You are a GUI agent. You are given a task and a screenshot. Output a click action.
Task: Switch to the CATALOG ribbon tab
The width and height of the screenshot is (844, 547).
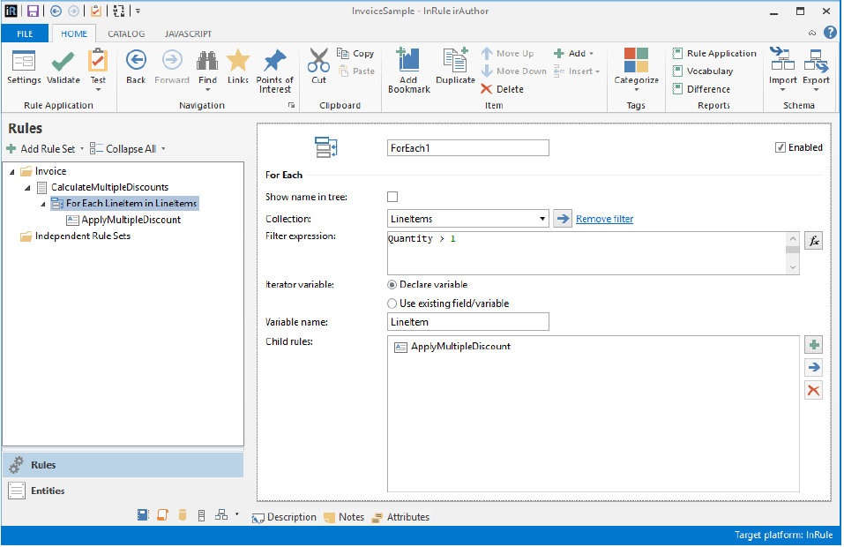tap(126, 34)
